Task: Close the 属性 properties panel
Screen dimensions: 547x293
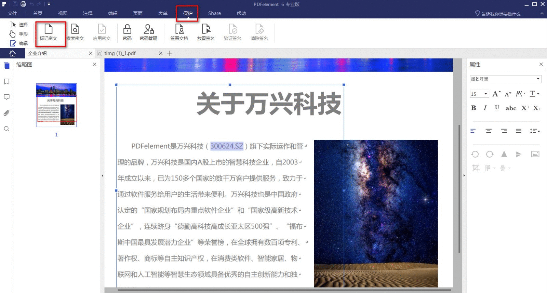Action: [x=541, y=64]
